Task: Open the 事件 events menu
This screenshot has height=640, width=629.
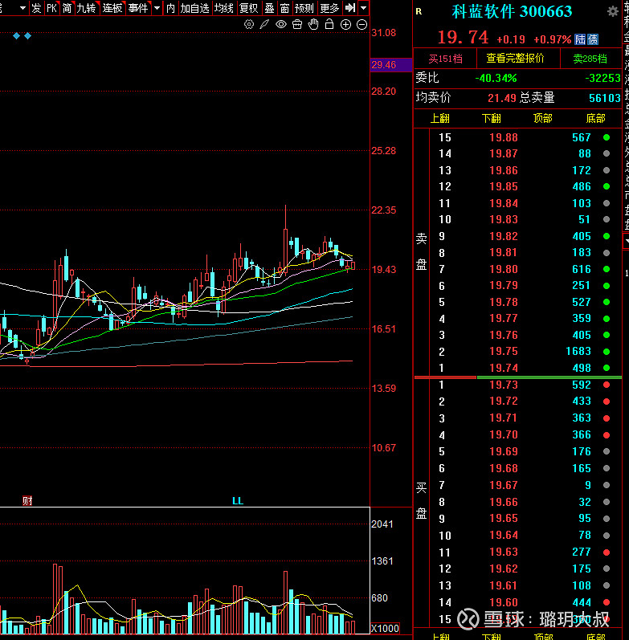Action: (x=138, y=8)
